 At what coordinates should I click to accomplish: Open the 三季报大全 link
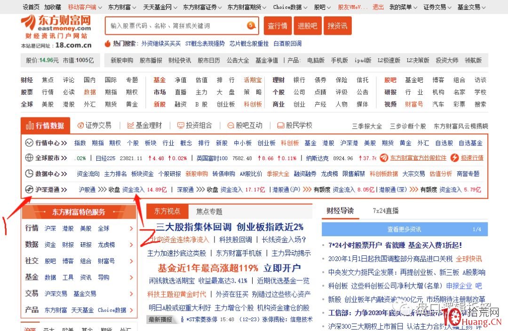367,126
